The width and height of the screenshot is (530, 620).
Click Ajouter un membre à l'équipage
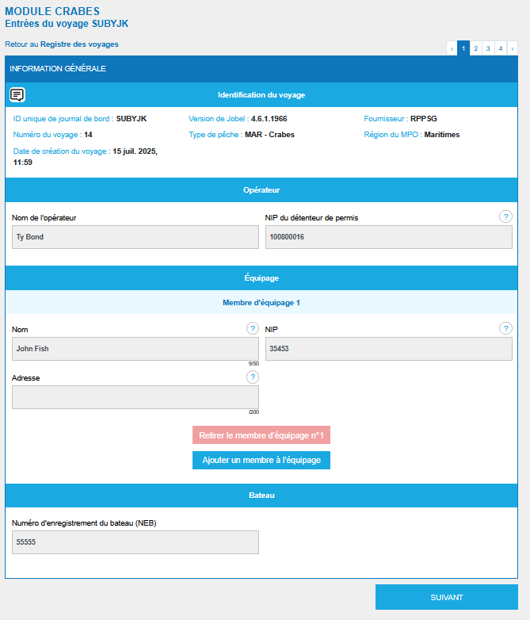point(261,461)
